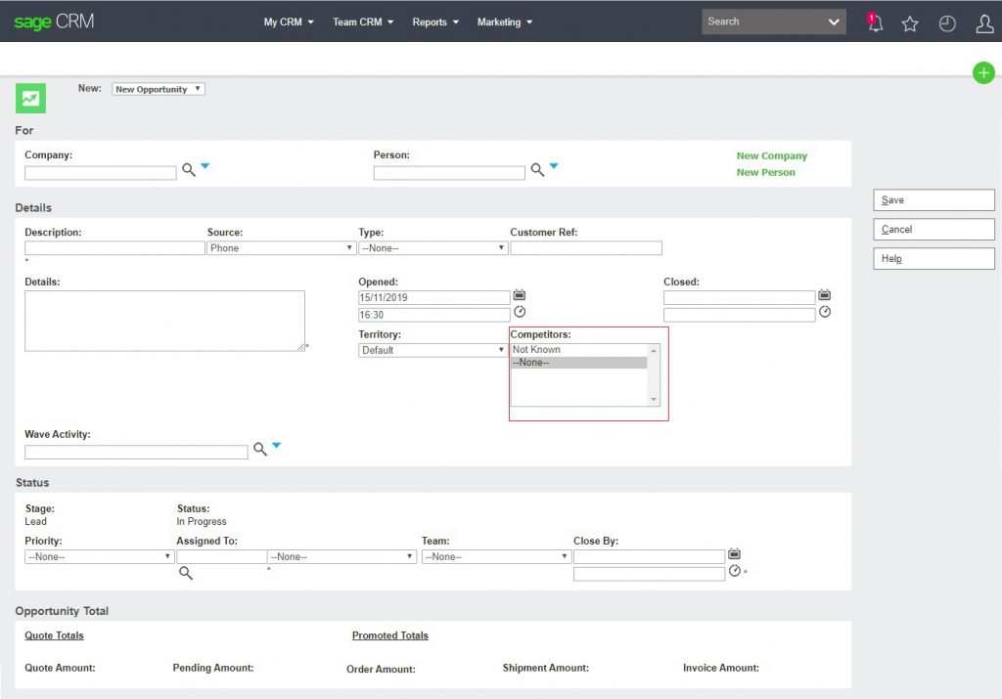Open the Reports menu
The image size is (1002, 699).
click(435, 22)
